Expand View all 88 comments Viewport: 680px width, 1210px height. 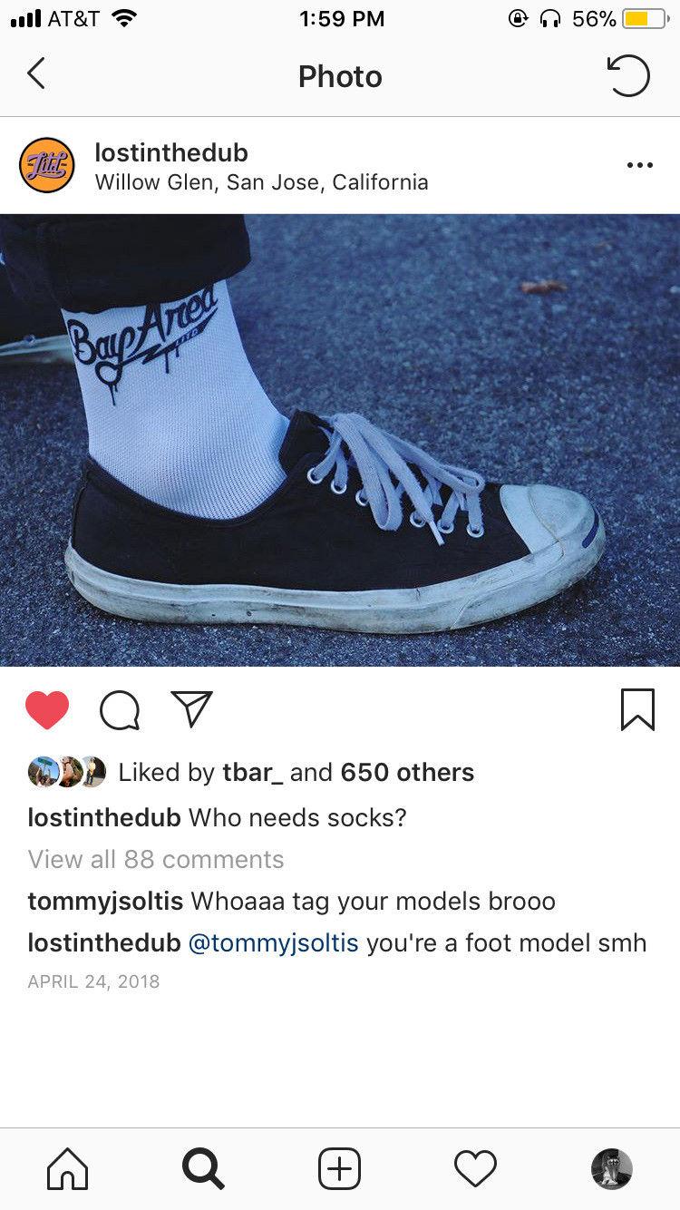(x=156, y=859)
